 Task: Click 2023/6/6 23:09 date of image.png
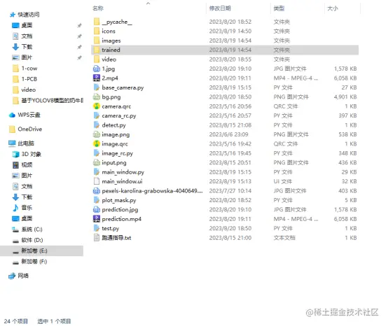click(x=228, y=134)
